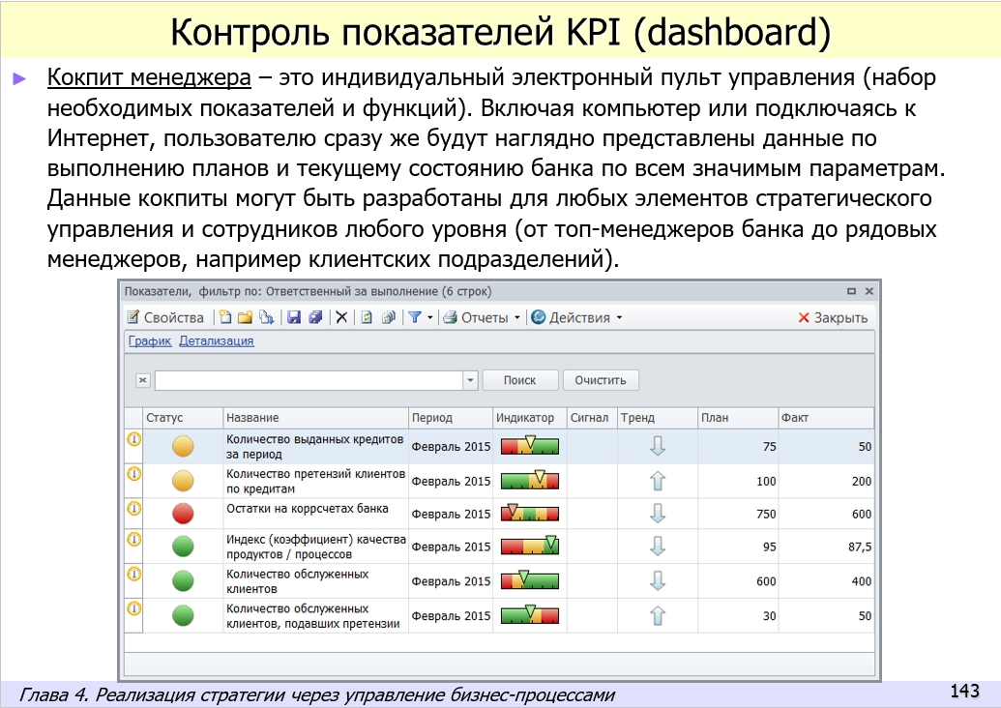The width and height of the screenshot is (1001, 708).
Task: Click info icon for Количество выданных кредитов row
Action: tap(134, 439)
